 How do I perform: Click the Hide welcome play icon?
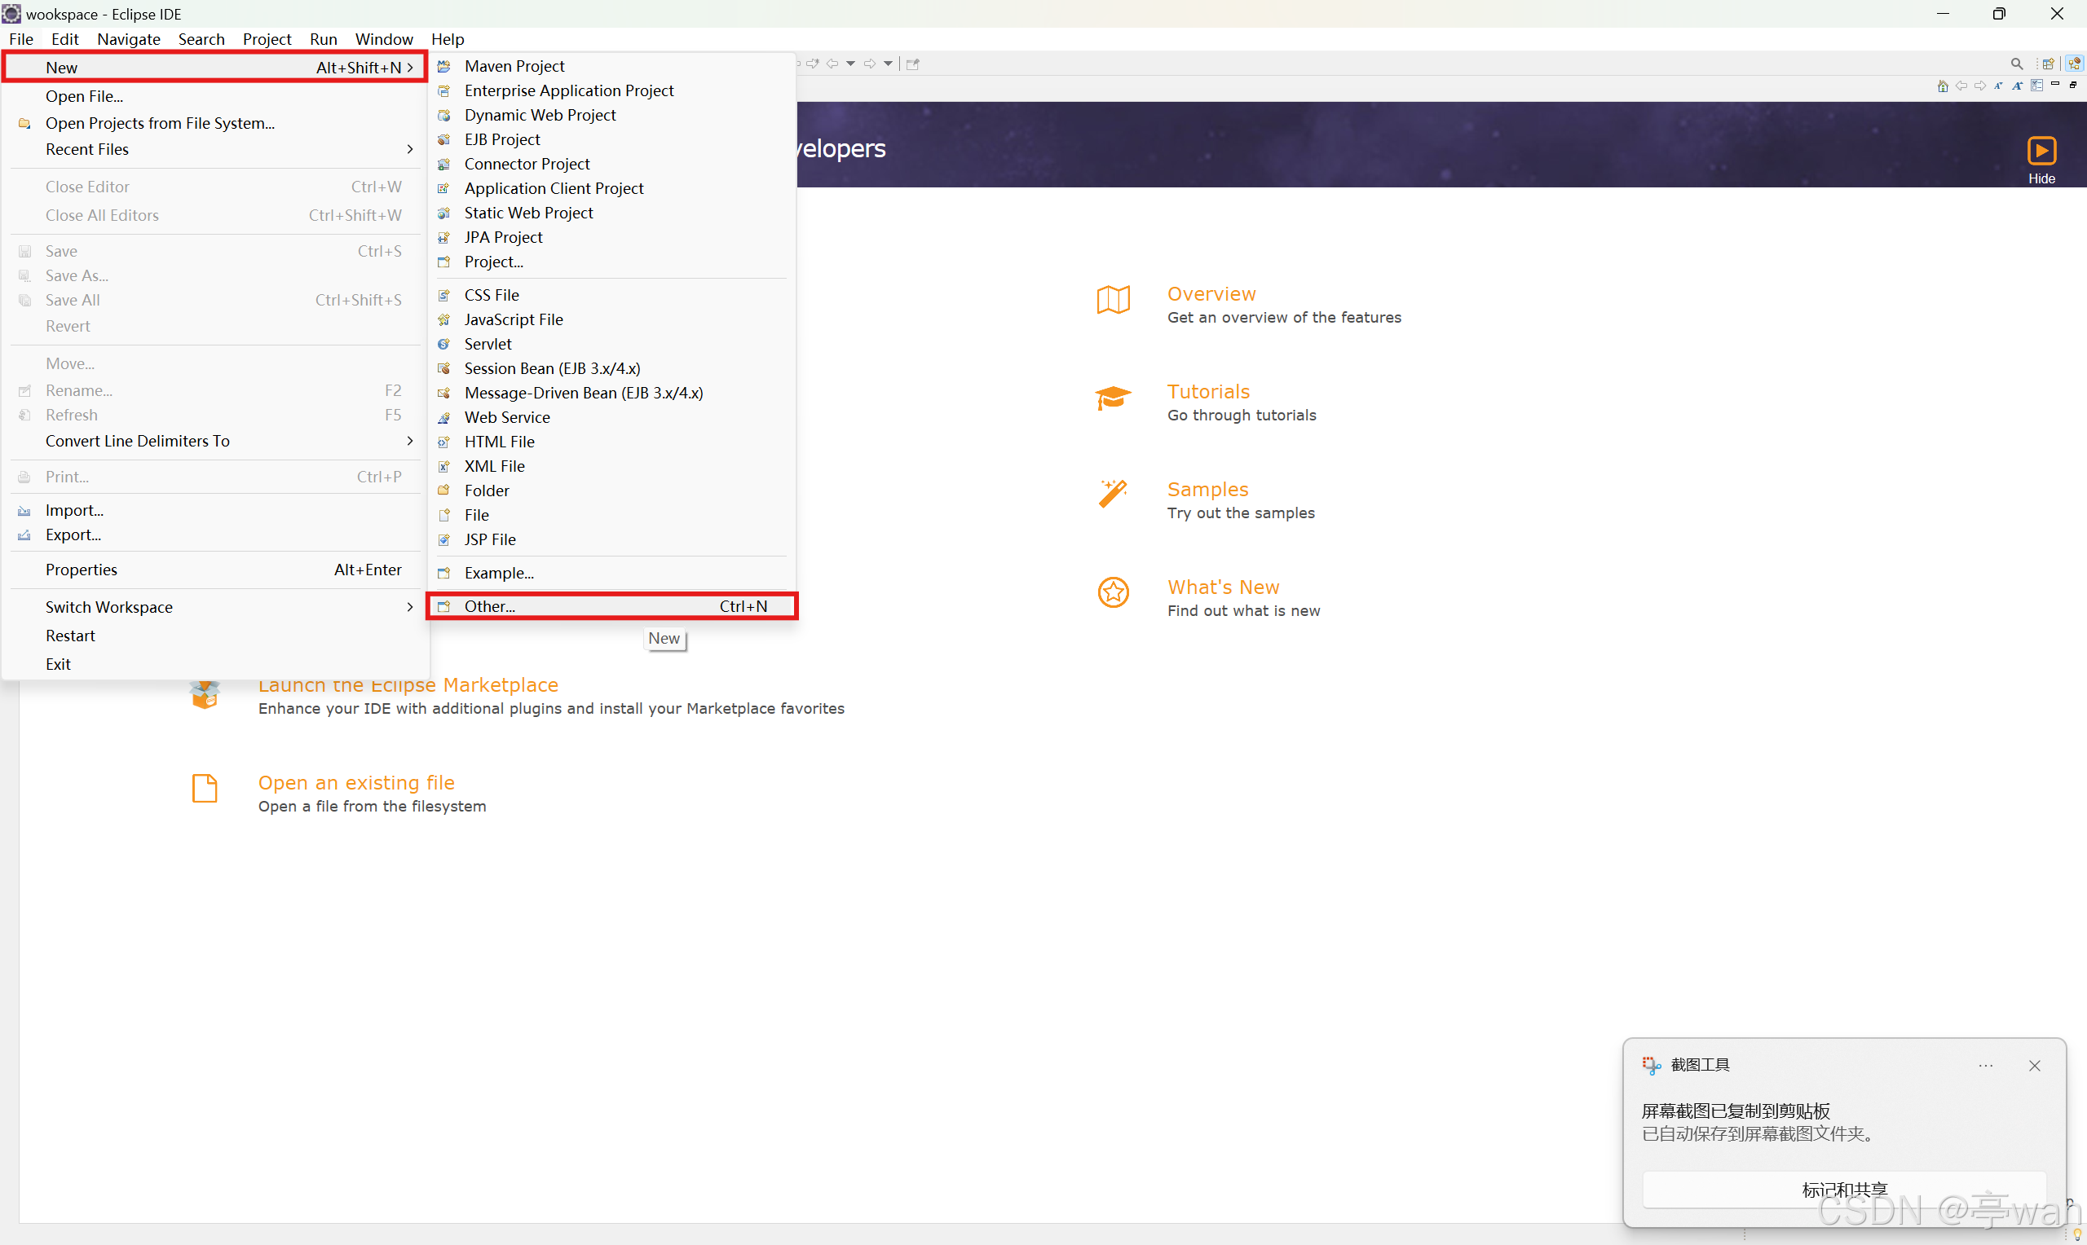pos(2041,151)
